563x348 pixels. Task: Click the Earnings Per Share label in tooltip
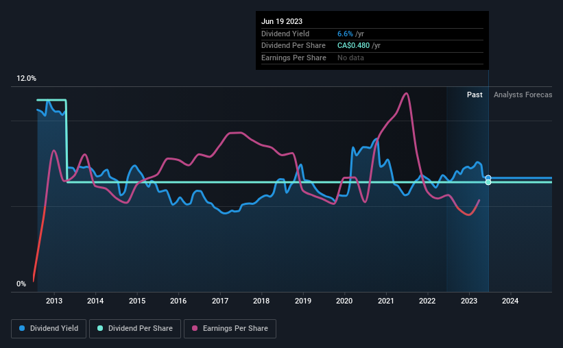coord(294,58)
